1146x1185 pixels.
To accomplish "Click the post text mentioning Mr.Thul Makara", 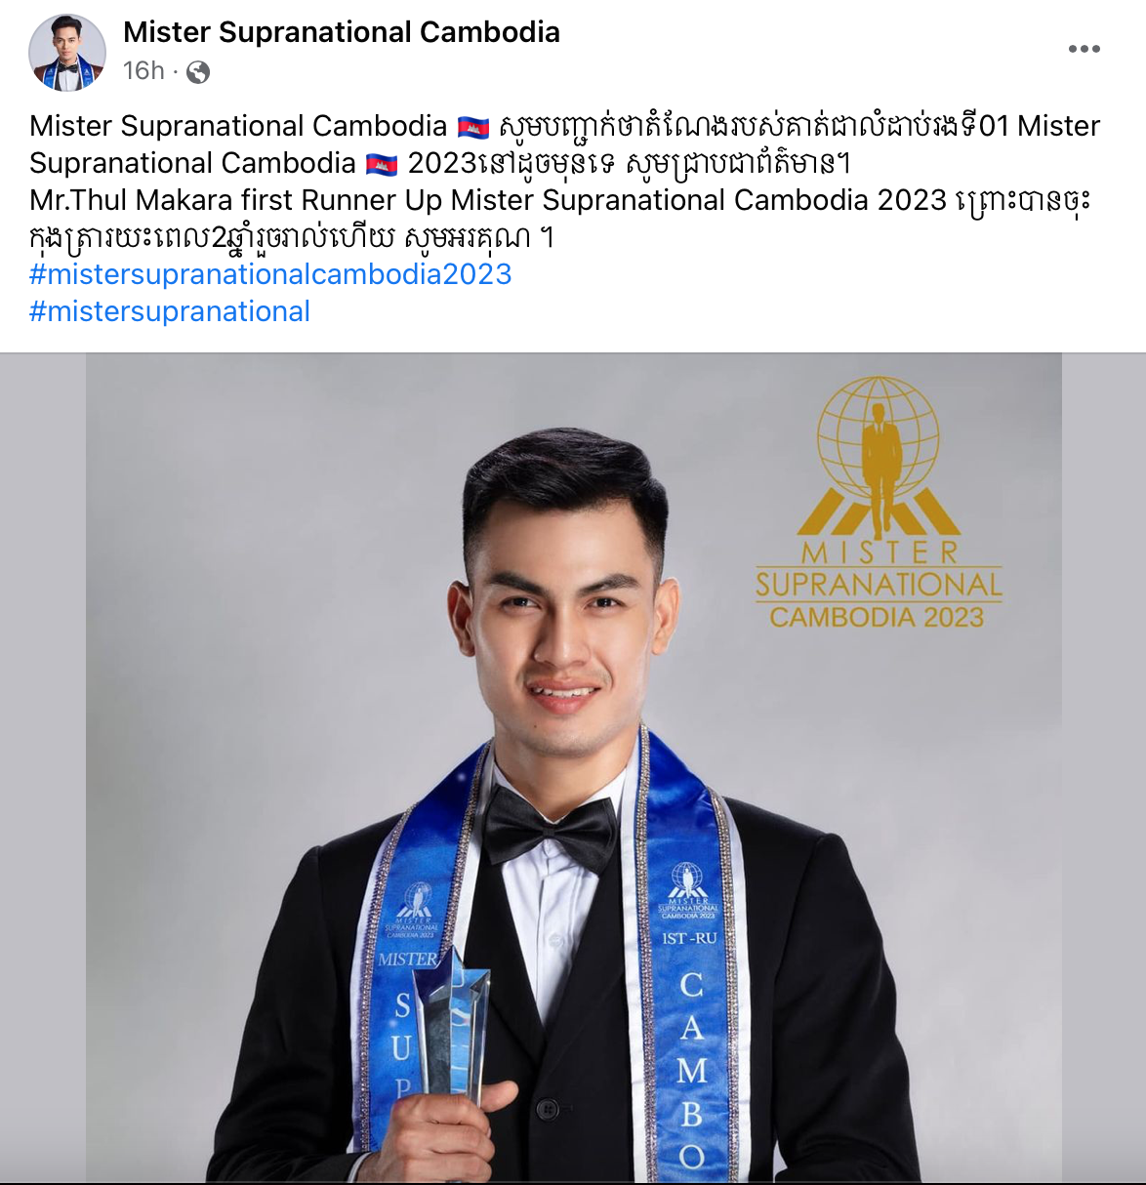I will point(559,219).
